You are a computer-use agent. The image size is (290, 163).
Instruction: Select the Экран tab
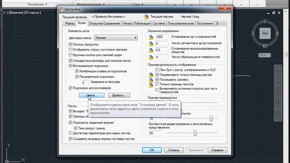[82, 23]
